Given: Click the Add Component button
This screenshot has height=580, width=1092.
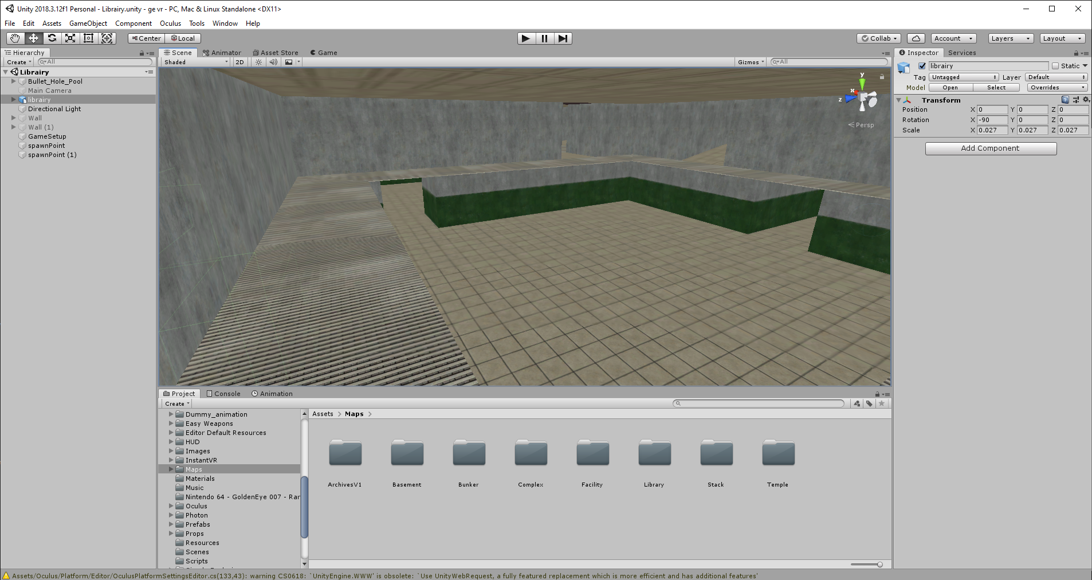Looking at the screenshot, I should tap(991, 148).
